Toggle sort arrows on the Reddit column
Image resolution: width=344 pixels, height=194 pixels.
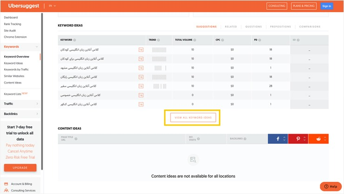click(x=325, y=139)
